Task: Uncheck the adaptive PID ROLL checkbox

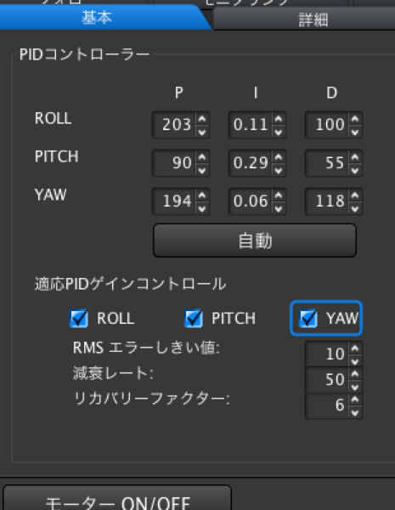Action: click(79, 318)
